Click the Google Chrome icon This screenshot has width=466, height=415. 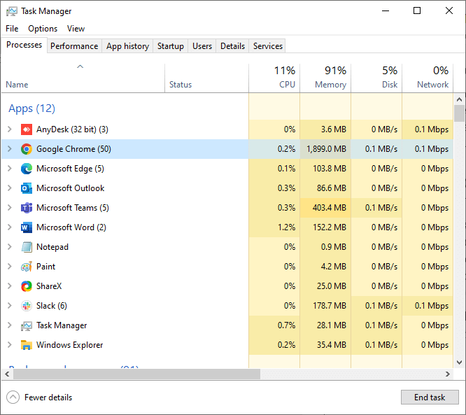coord(27,149)
